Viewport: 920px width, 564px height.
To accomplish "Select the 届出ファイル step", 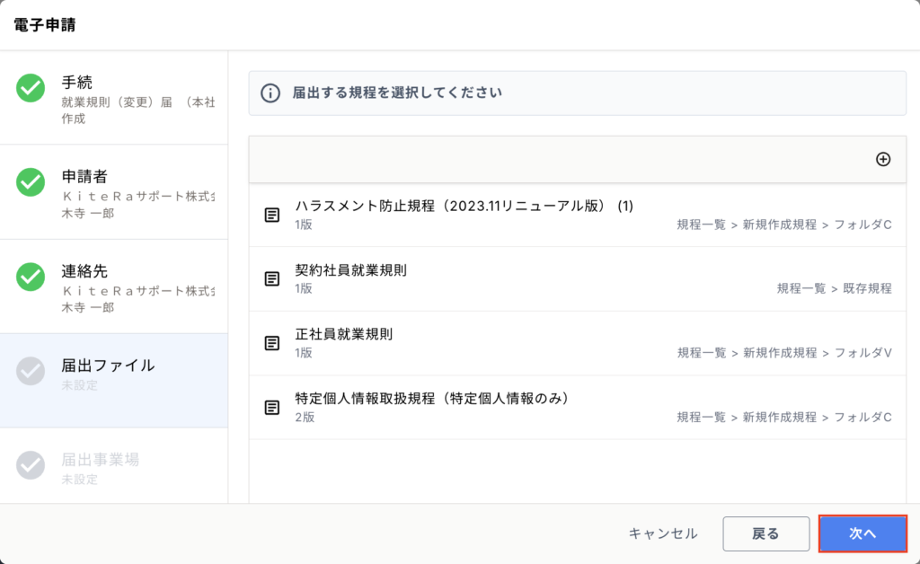I will (x=114, y=381).
